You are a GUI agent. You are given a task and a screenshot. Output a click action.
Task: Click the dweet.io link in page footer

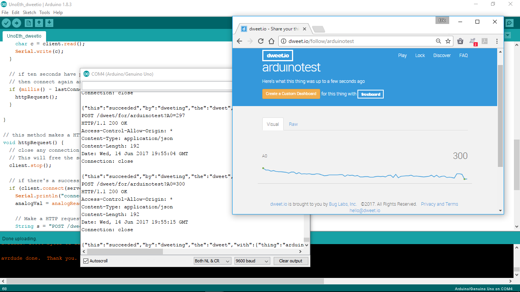click(279, 204)
